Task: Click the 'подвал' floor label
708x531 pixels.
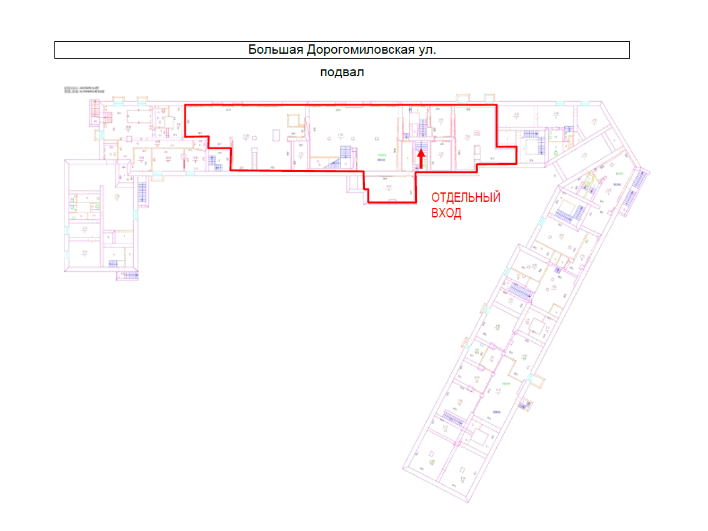Action: point(342,72)
